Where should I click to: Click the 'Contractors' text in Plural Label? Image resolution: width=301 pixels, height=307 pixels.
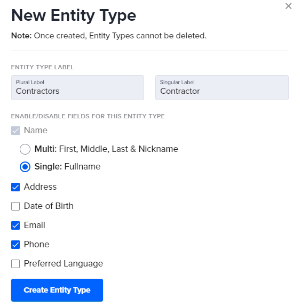38,91
